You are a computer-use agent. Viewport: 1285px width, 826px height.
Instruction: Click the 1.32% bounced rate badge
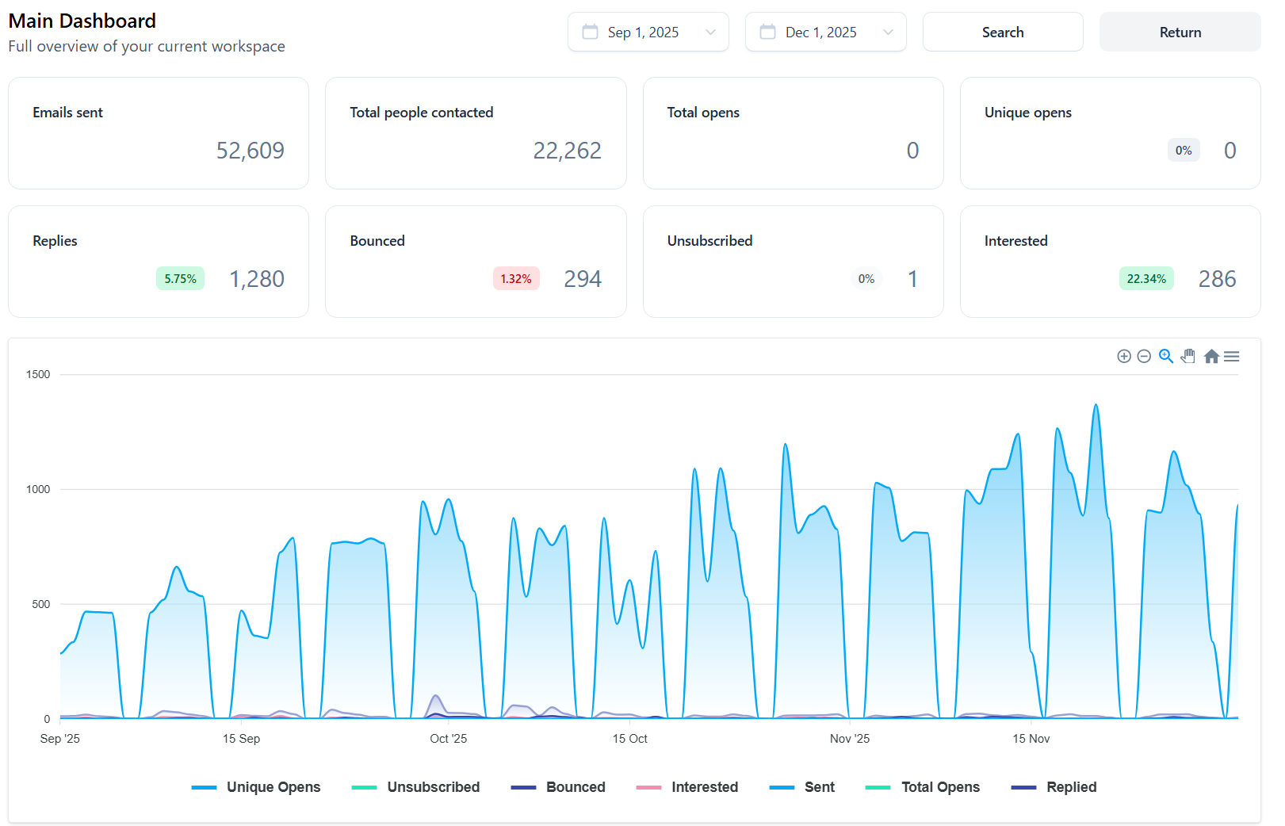(516, 279)
